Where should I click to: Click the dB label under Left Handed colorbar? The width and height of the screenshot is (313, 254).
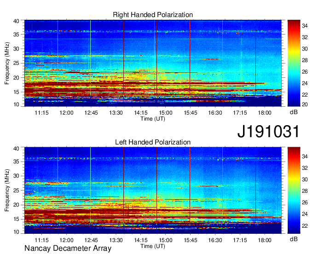(294, 239)
